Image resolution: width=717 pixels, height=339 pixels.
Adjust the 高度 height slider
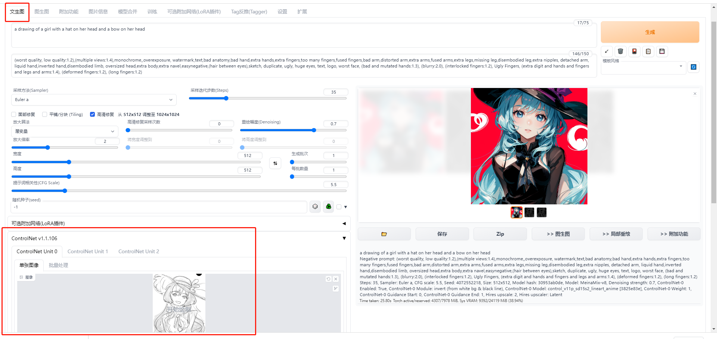click(x=136, y=176)
